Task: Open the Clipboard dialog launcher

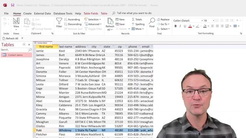Action: coord(52,33)
